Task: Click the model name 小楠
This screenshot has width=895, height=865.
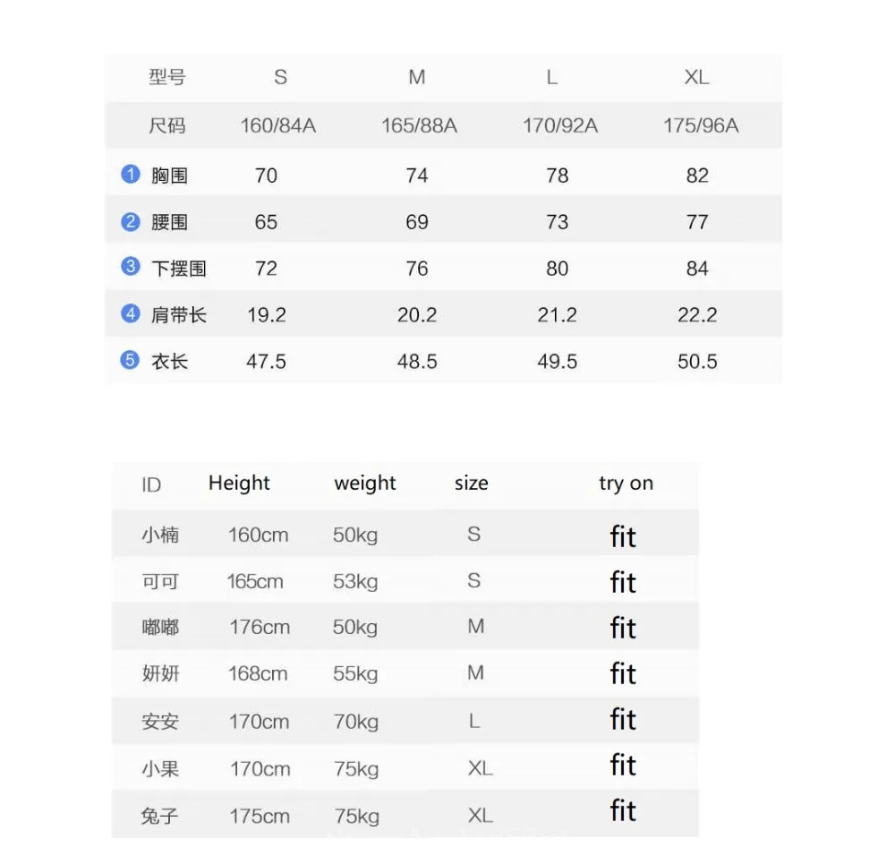Action: coord(160,535)
